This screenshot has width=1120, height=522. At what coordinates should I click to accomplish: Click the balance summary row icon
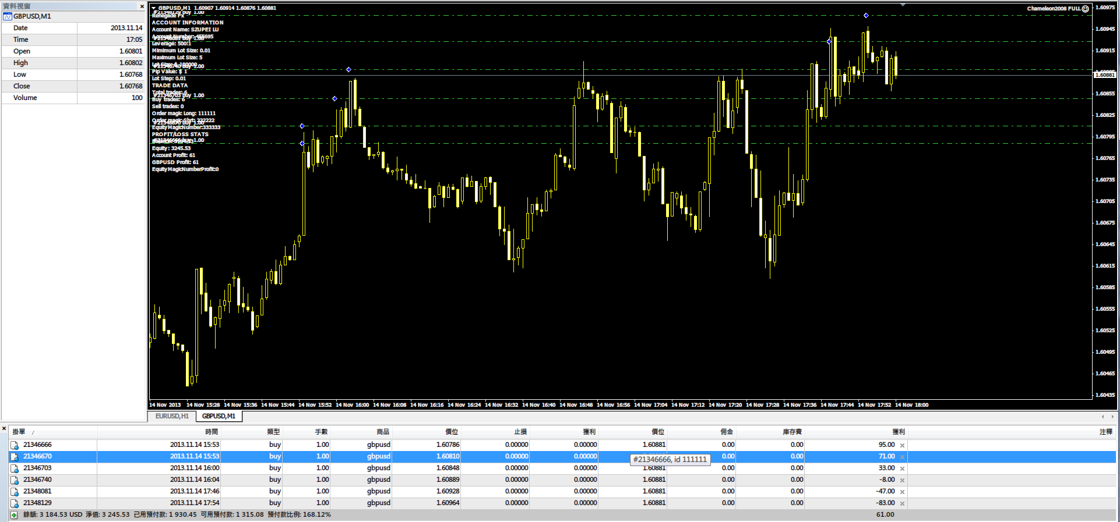pos(15,515)
